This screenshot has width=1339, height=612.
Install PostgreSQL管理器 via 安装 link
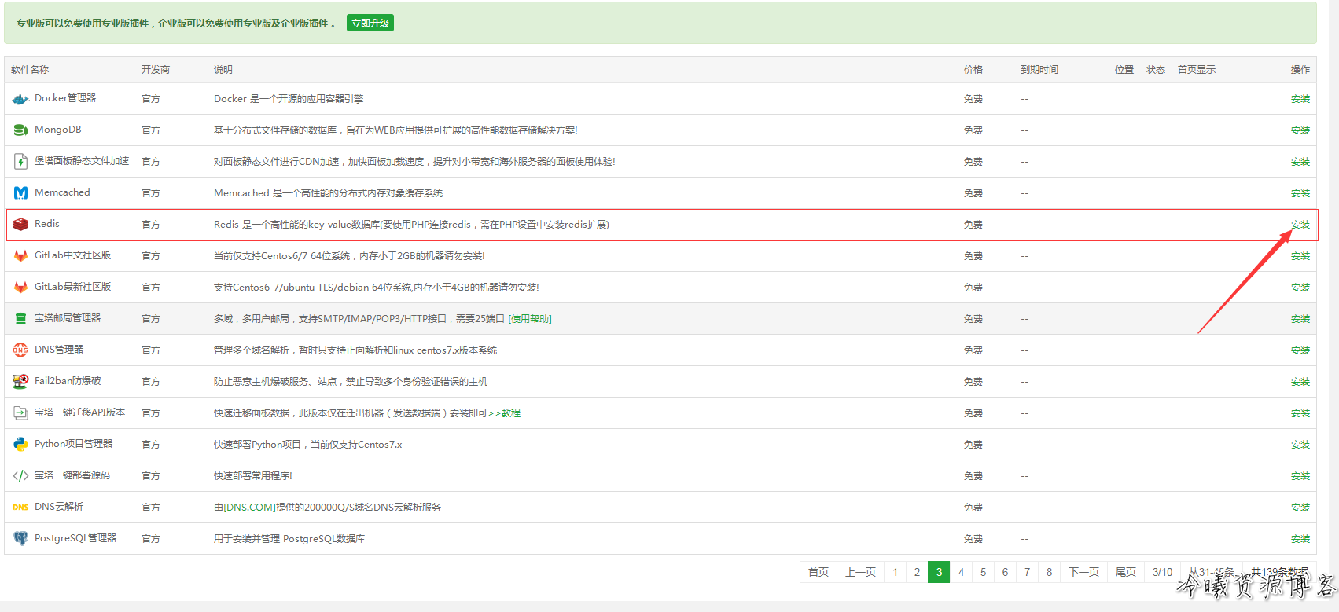point(1300,539)
